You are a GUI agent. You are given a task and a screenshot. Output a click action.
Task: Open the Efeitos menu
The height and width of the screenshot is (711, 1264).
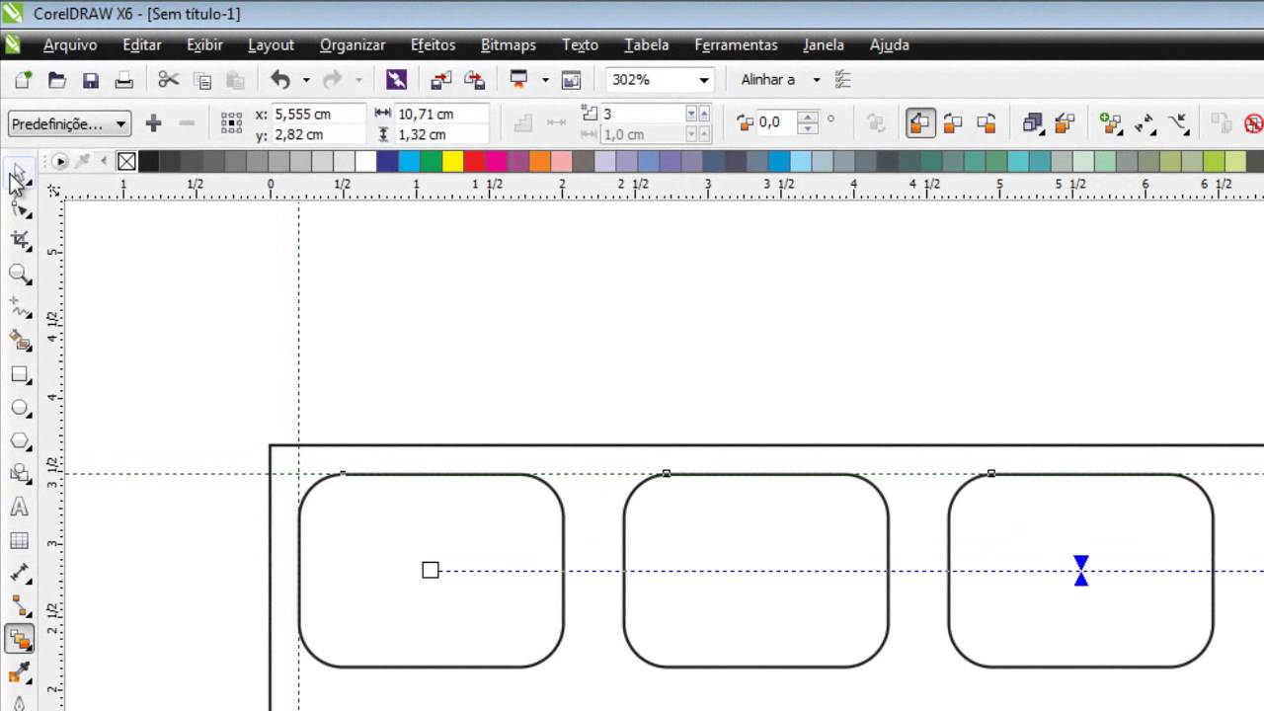[x=433, y=44]
